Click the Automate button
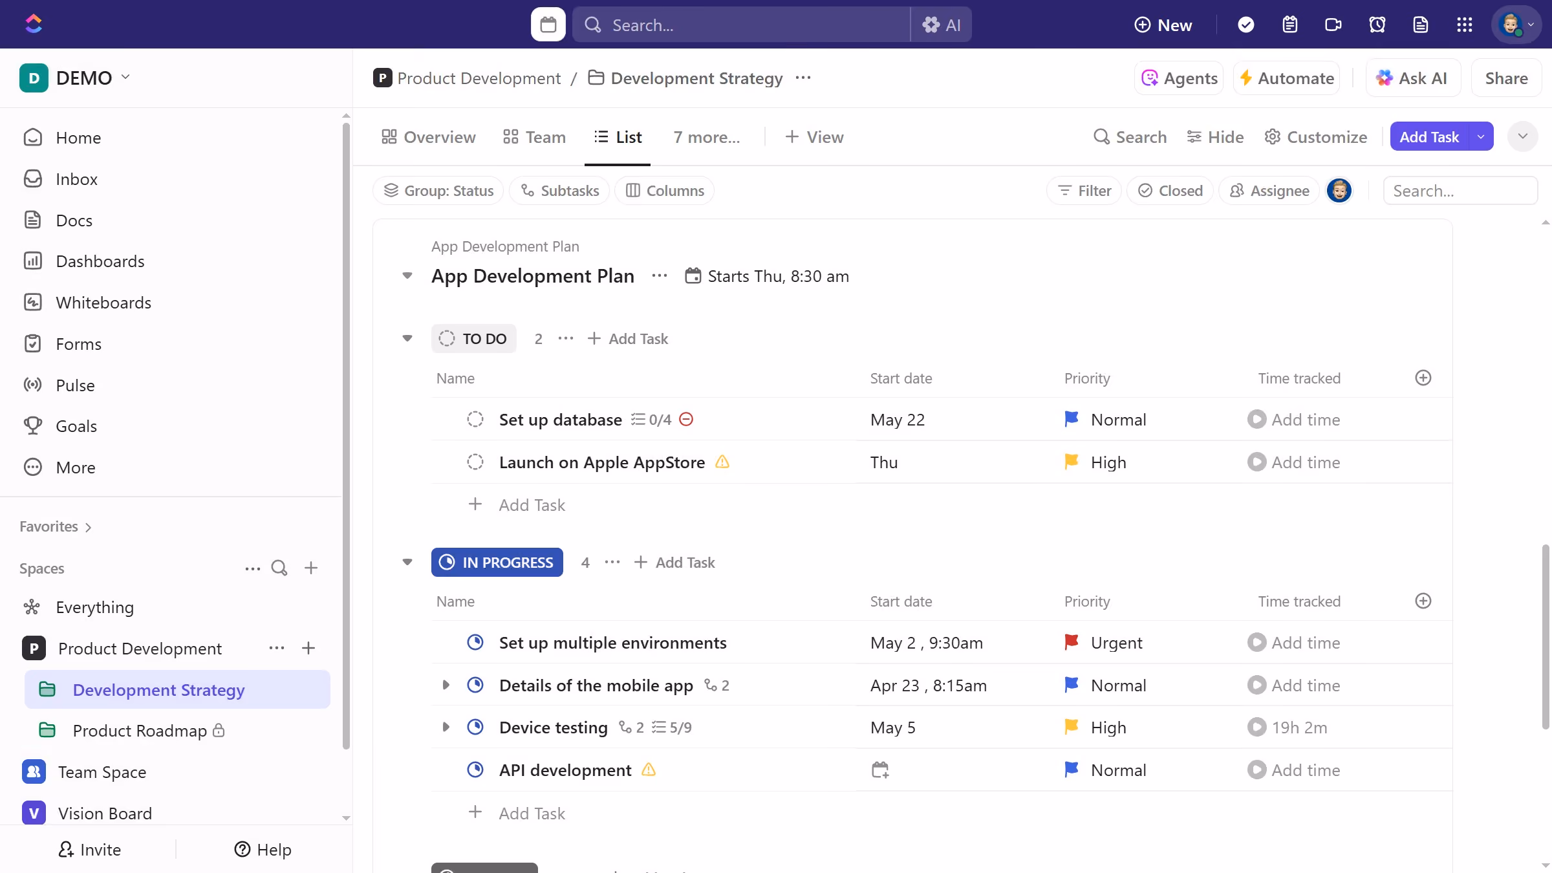This screenshot has height=873, width=1552. point(1286,78)
